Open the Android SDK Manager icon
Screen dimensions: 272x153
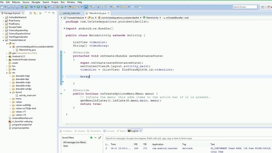[22, 7]
